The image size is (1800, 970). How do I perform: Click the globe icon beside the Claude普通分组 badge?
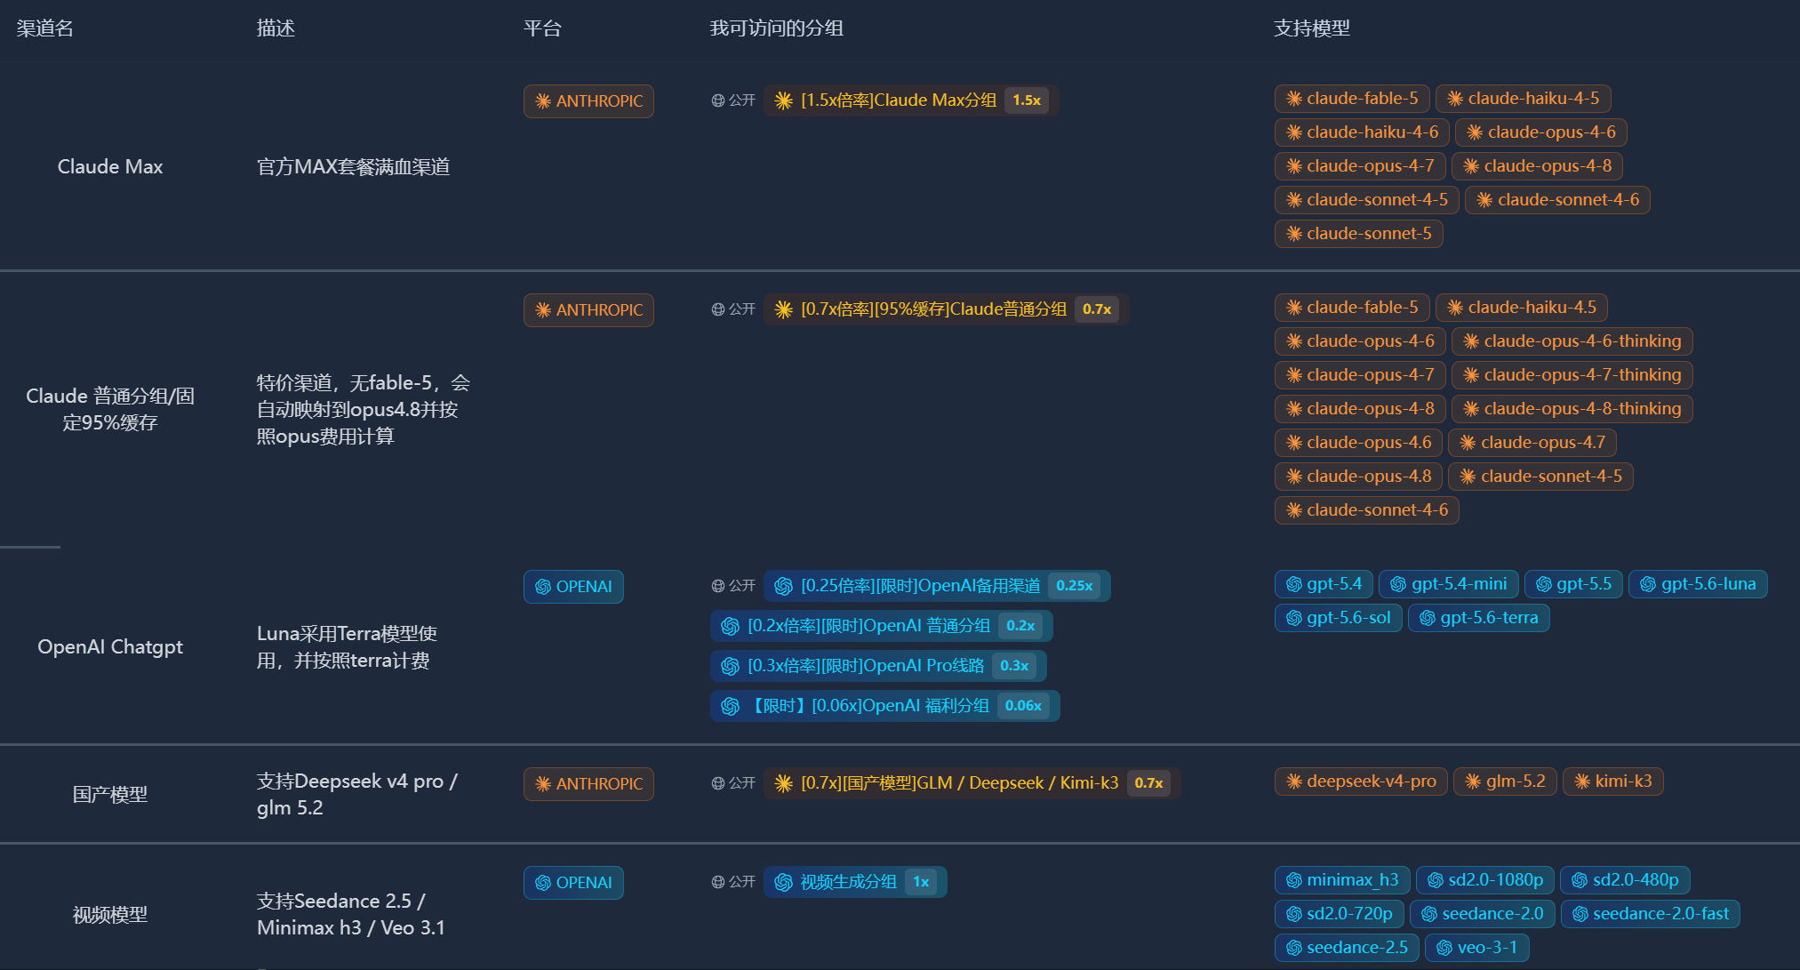pos(718,309)
